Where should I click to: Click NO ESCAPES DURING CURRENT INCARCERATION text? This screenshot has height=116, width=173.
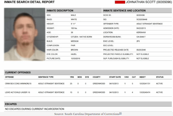pyautogui.click(x=35, y=109)
